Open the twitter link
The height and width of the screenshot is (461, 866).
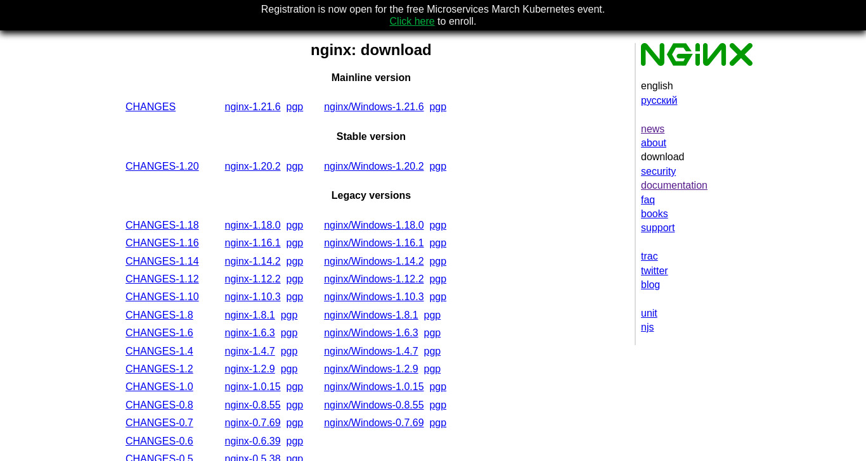pyautogui.click(x=654, y=271)
